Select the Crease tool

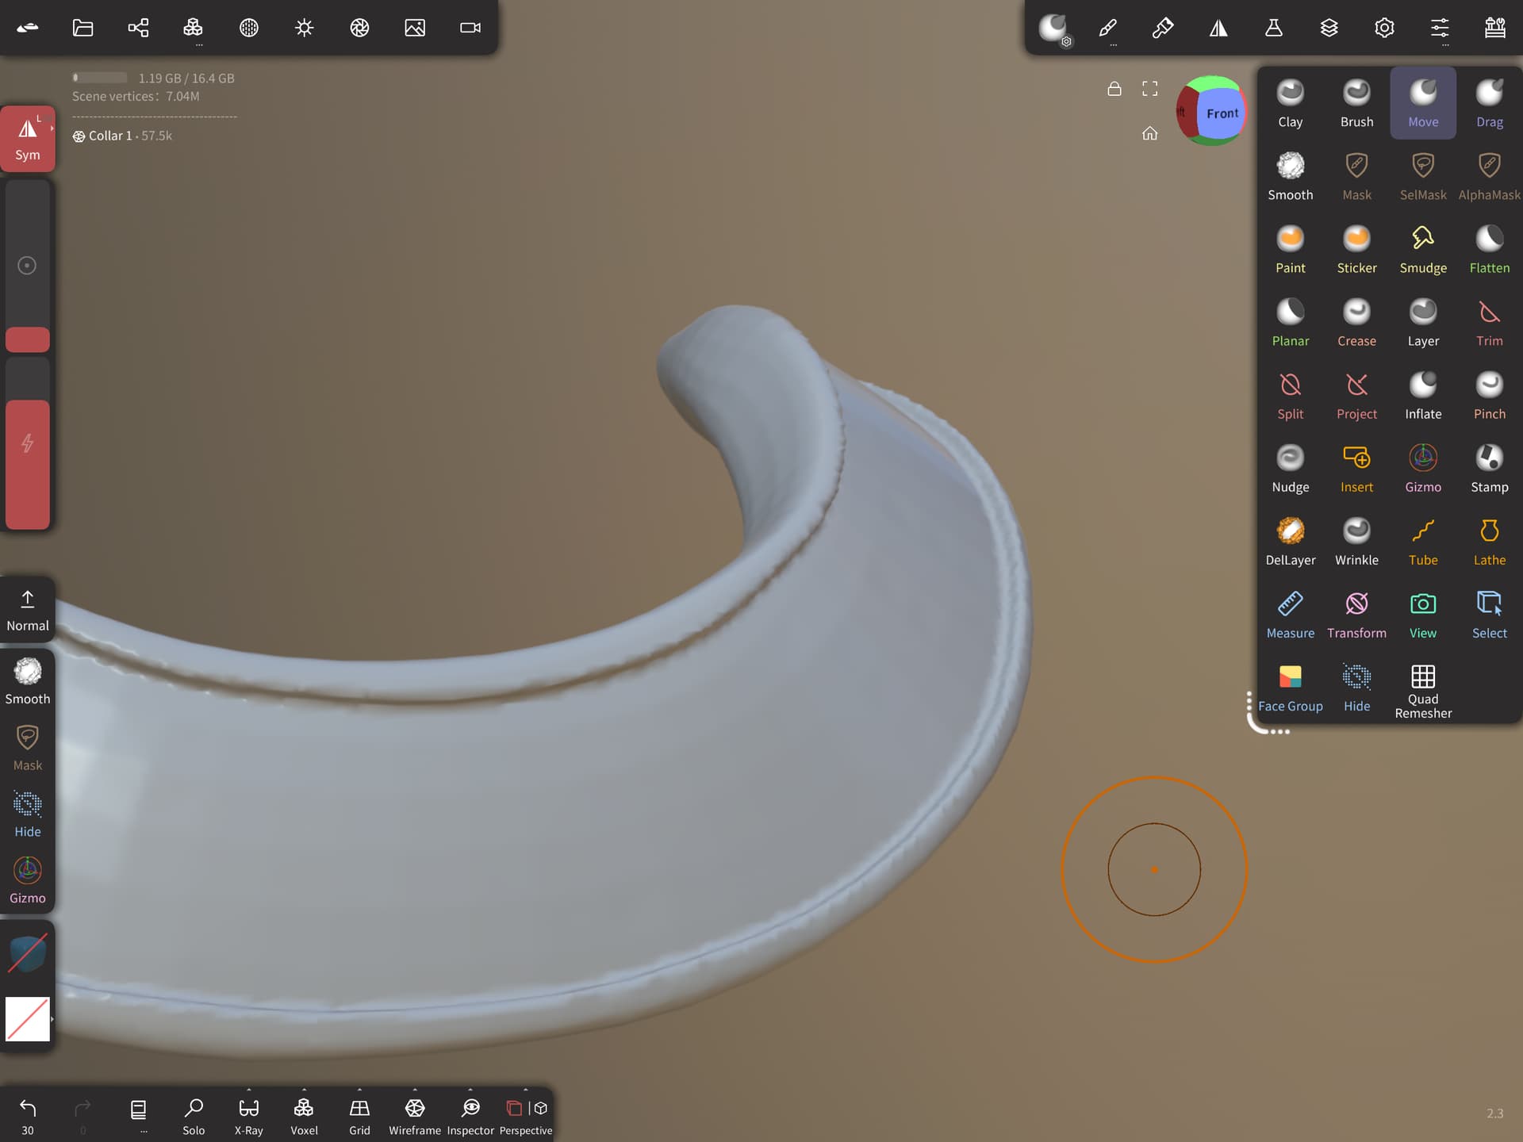(1356, 322)
